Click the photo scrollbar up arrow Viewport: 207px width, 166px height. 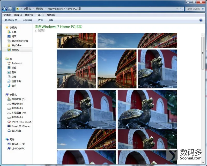coord(203,35)
